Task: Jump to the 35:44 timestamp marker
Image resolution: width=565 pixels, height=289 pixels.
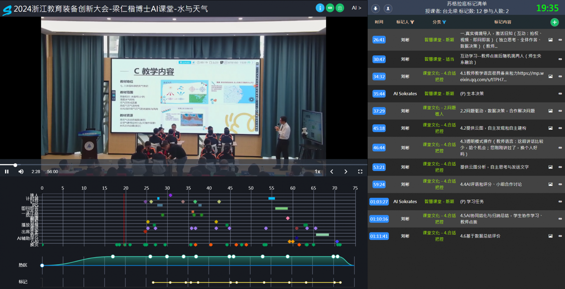Action: [379, 94]
